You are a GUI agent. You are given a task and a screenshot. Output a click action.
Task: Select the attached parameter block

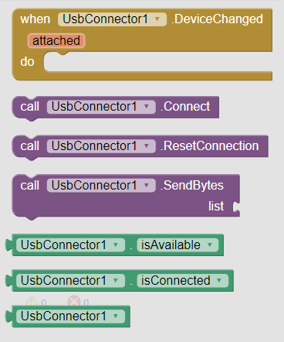(x=56, y=41)
